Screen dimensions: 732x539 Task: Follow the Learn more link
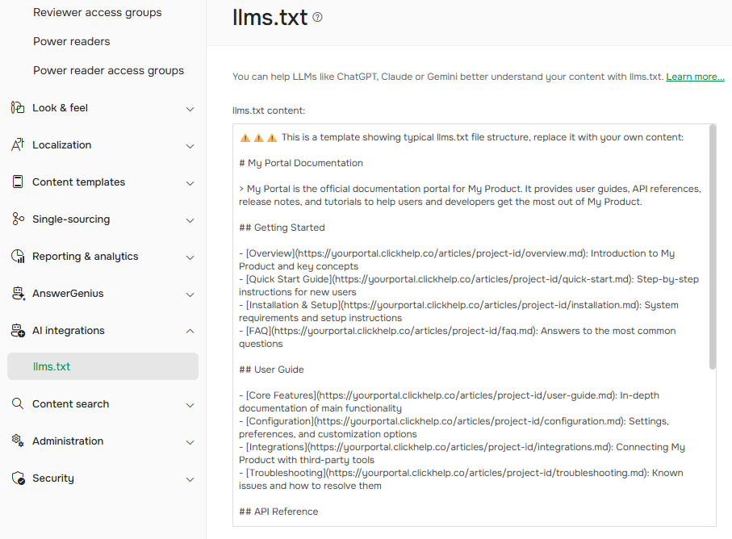pos(695,77)
